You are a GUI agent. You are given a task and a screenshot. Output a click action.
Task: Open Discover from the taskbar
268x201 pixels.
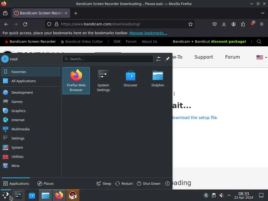[32, 195]
